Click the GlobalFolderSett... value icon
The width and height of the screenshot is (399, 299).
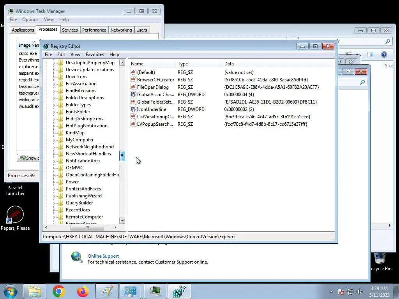(x=133, y=102)
